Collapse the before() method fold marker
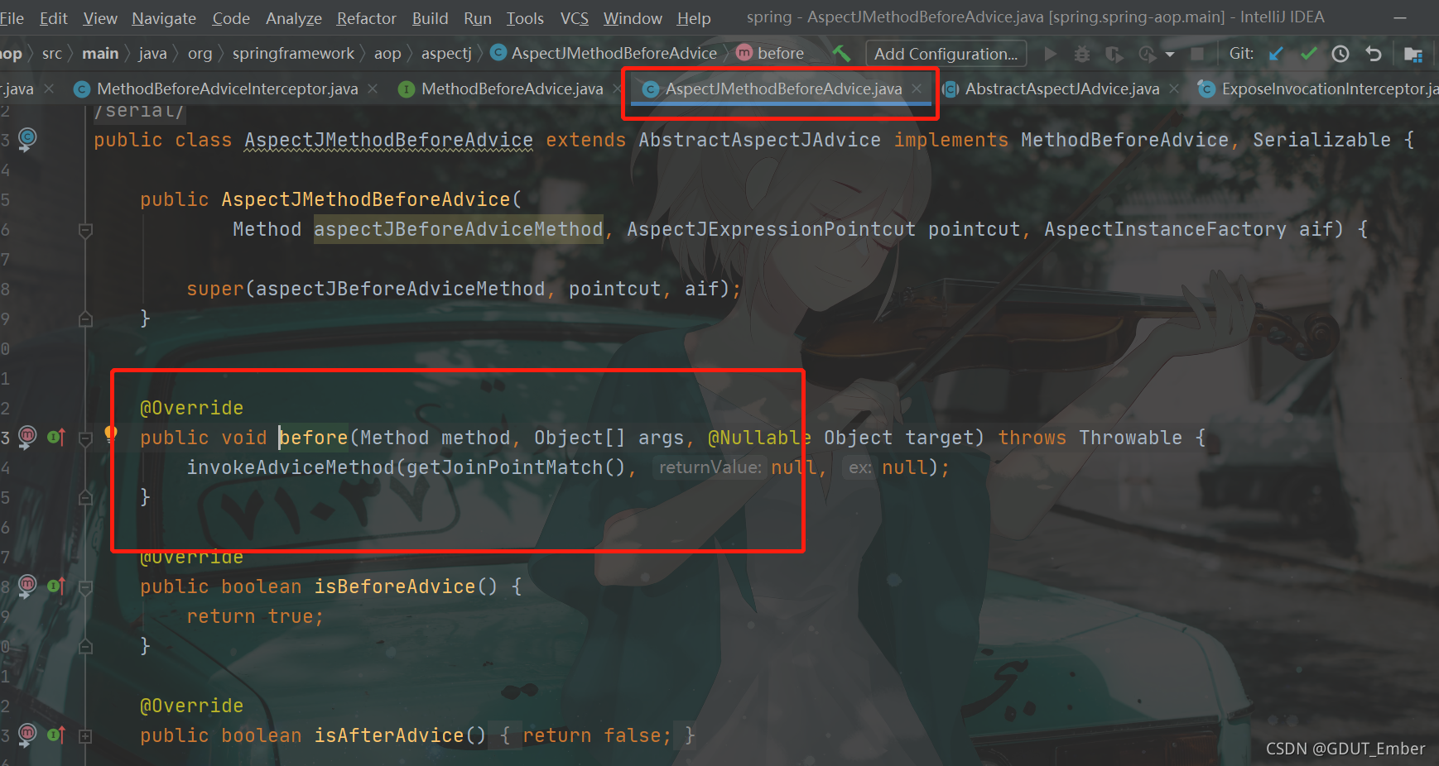 click(85, 438)
